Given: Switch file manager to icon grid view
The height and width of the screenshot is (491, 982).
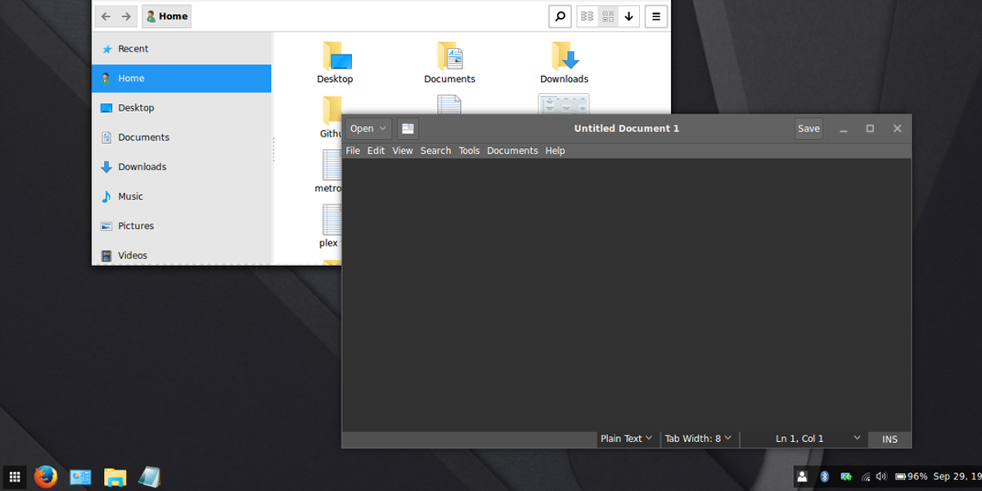Looking at the screenshot, I should pyautogui.click(x=608, y=16).
